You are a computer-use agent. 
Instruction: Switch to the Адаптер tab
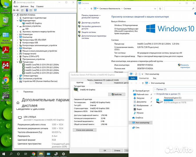click(x=80, y=83)
